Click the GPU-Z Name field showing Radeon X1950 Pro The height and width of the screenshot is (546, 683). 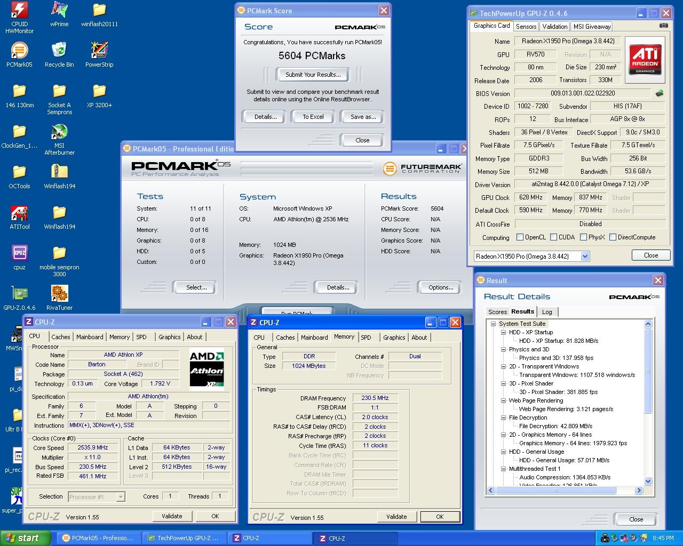point(568,41)
